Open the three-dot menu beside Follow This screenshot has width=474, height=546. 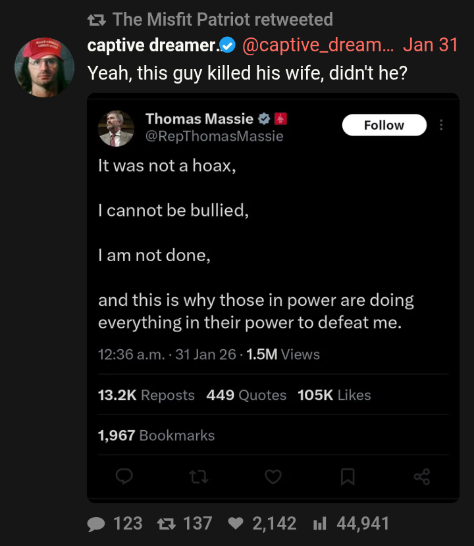tap(441, 125)
